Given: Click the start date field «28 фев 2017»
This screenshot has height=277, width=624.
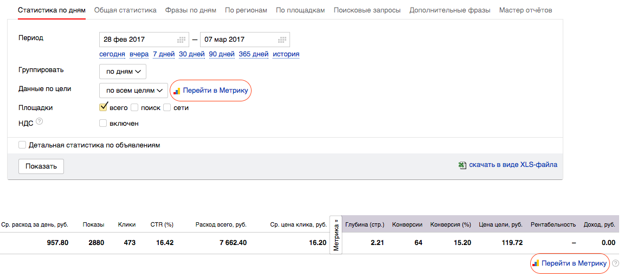Looking at the screenshot, I should (x=144, y=40).
